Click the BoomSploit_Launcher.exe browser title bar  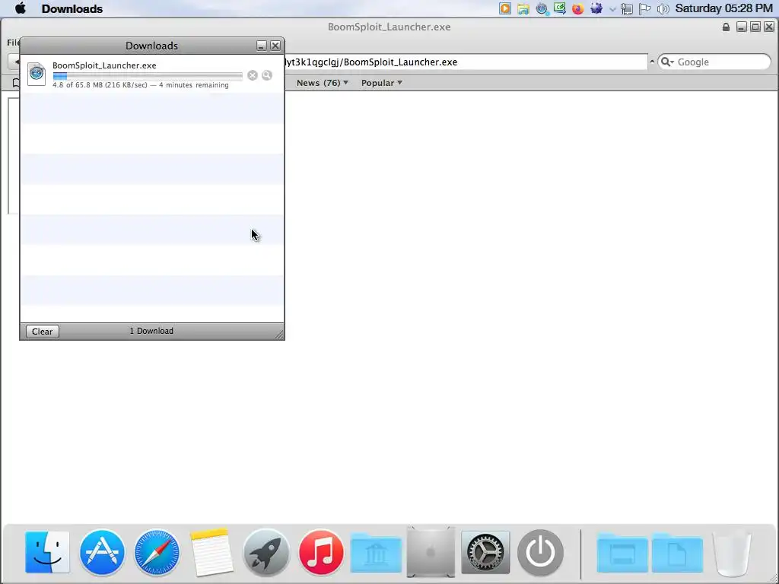389,27
